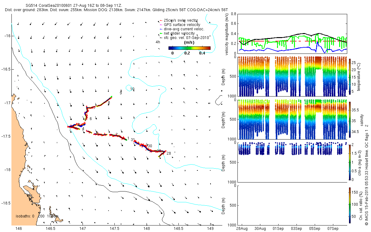Click the 'isobaths: 0 200 1000m' label
Image resolution: width=371 pixels, height=232 pixels.
[x=37, y=216]
